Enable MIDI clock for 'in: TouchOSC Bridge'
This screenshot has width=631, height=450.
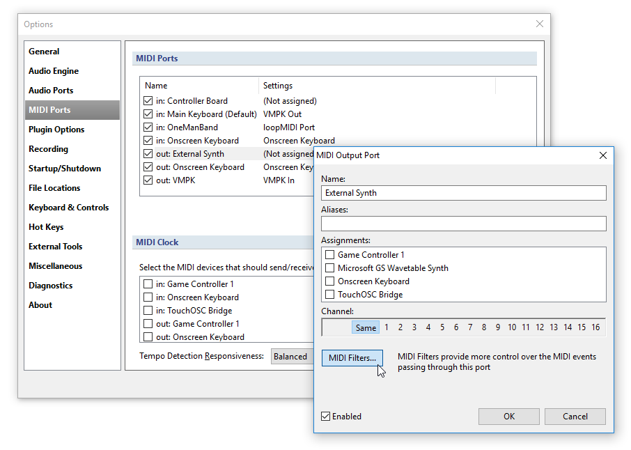(x=148, y=311)
